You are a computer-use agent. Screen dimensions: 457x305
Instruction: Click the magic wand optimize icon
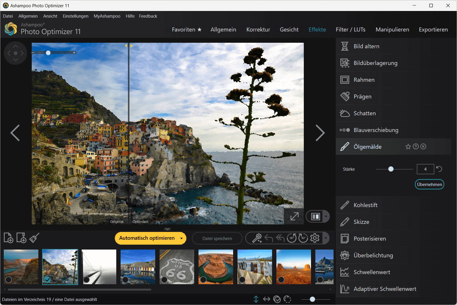[x=257, y=238]
